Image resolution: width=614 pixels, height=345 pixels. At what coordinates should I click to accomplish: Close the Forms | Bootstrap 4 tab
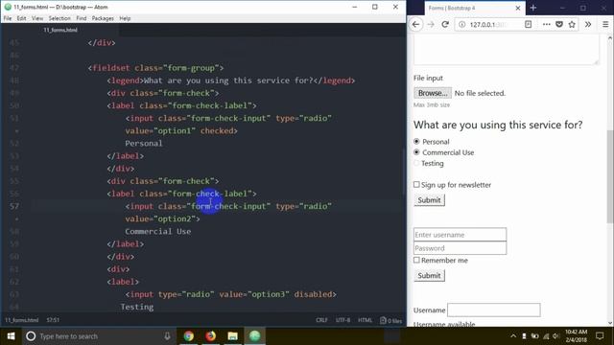coord(518,8)
